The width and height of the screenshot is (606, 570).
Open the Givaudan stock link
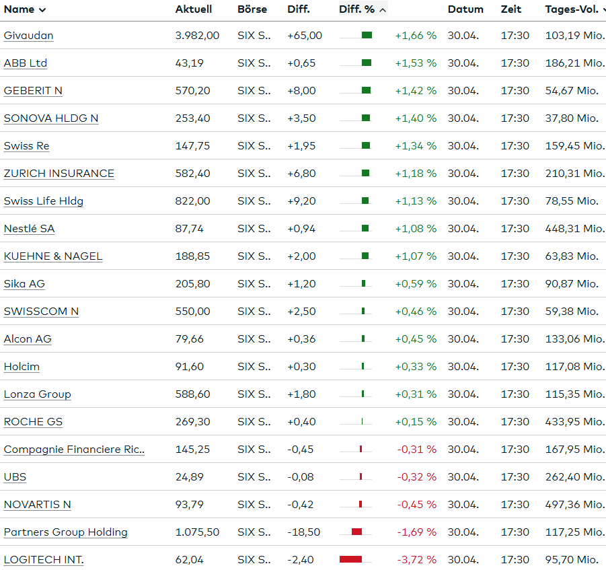(29, 36)
